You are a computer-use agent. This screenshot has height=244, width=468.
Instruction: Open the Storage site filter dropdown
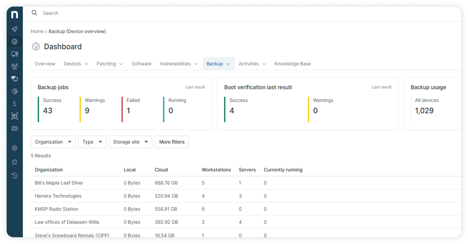point(131,142)
